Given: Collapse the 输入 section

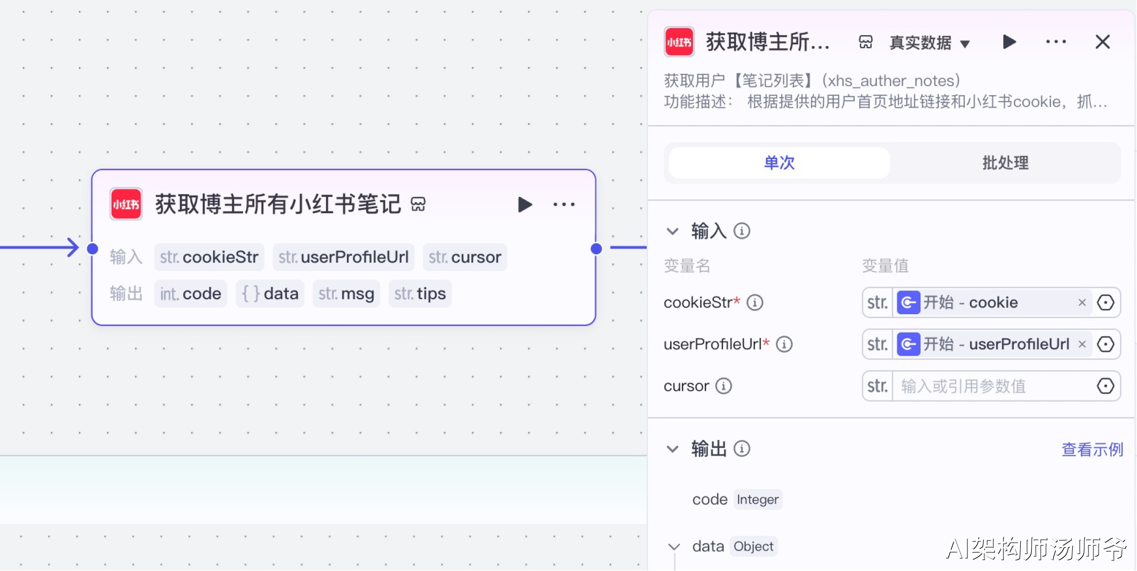Looking at the screenshot, I should click(x=673, y=231).
